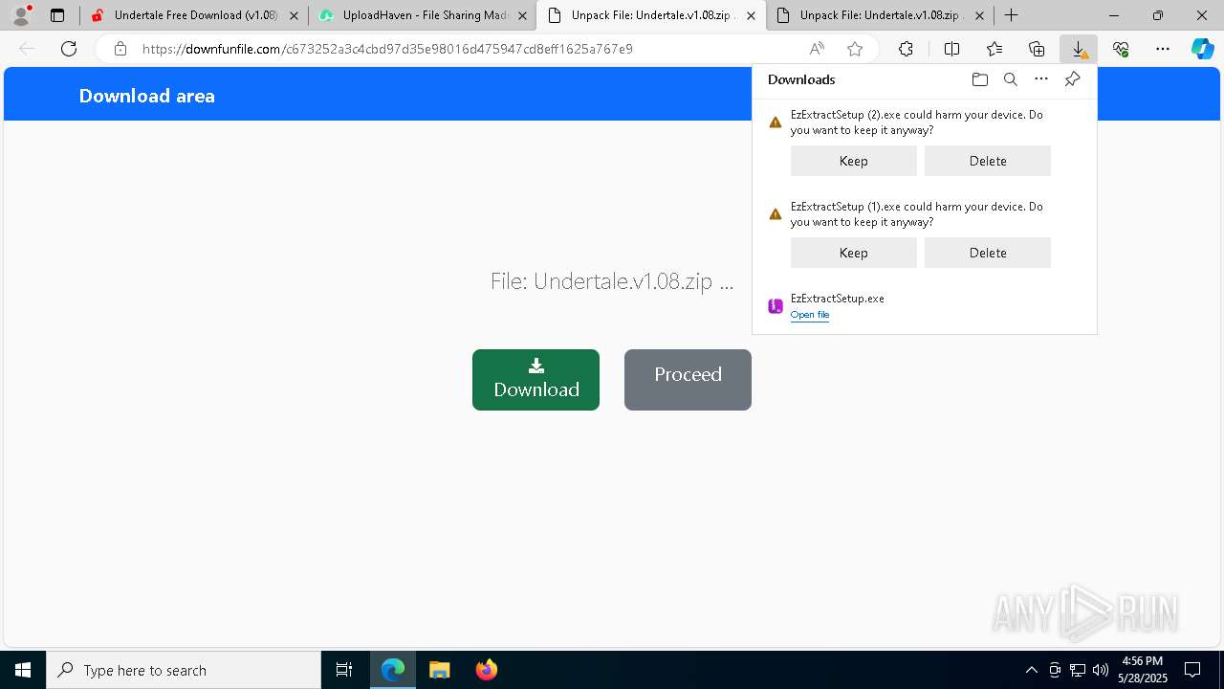Activate Read aloud icon in address bar
1224x689 pixels.
click(817, 49)
